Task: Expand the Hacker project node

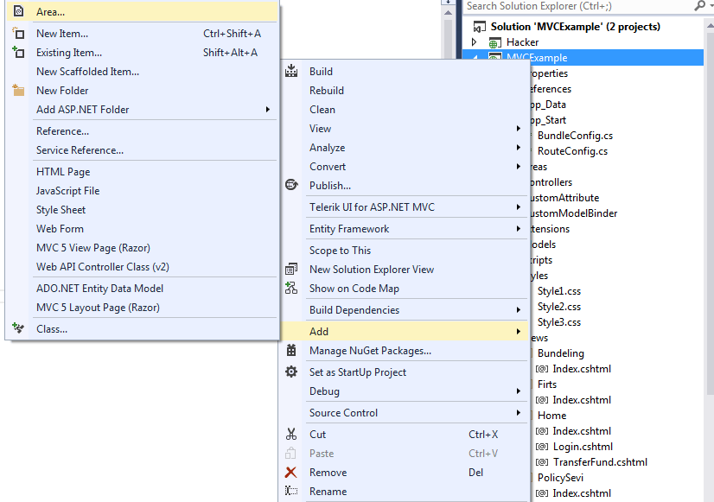Action: tap(474, 41)
